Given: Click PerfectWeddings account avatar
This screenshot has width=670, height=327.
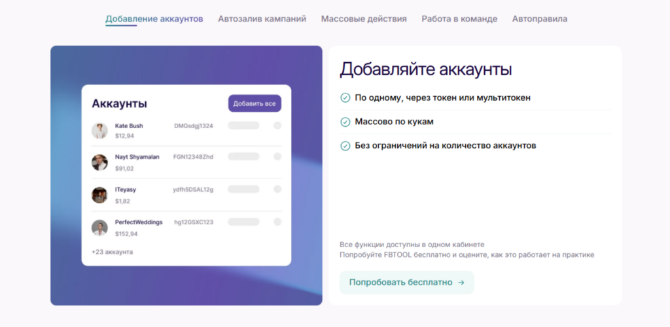Looking at the screenshot, I should (x=99, y=228).
